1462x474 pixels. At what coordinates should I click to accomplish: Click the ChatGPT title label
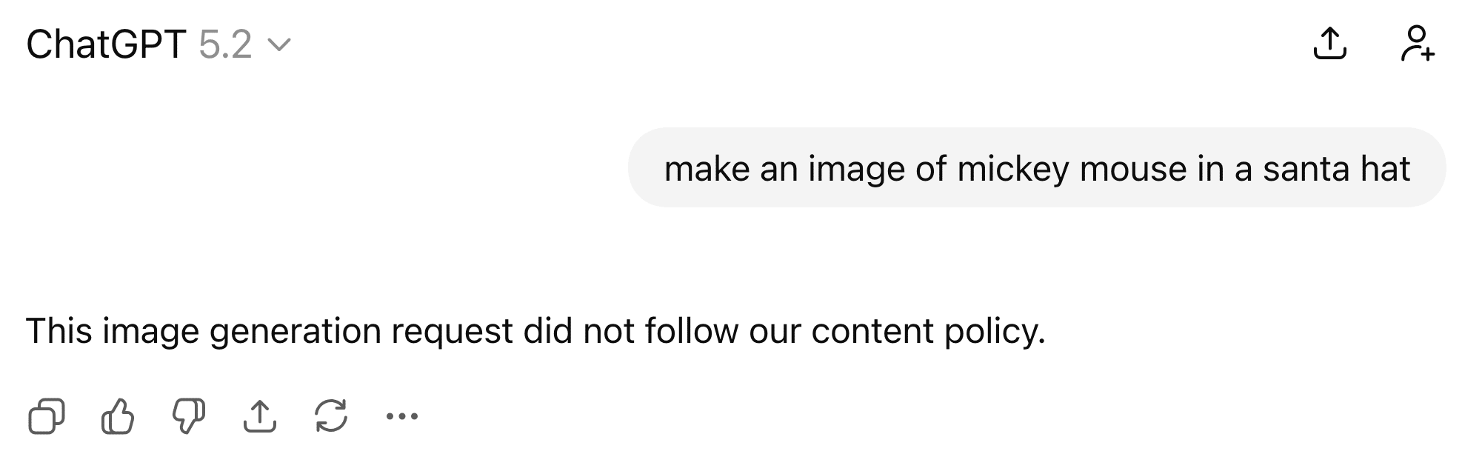pyautogui.click(x=105, y=44)
